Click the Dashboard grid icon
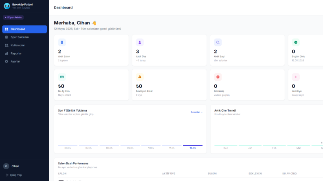 [x=7, y=29]
